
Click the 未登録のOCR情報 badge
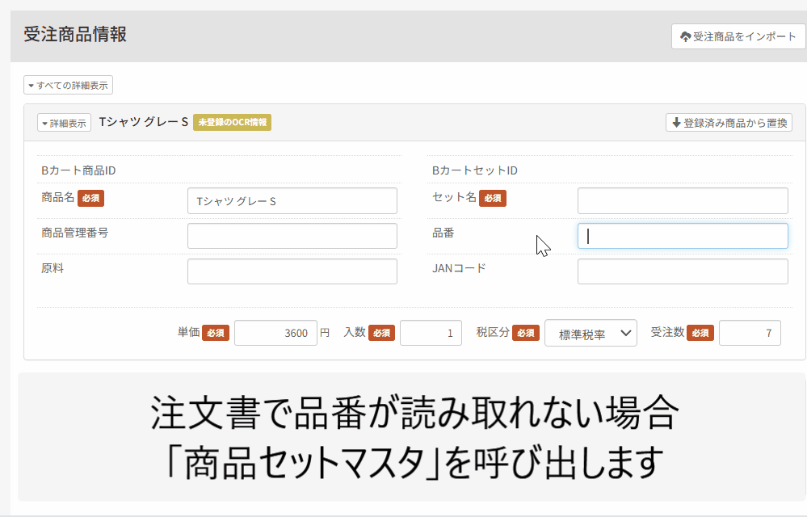[232, 123]
